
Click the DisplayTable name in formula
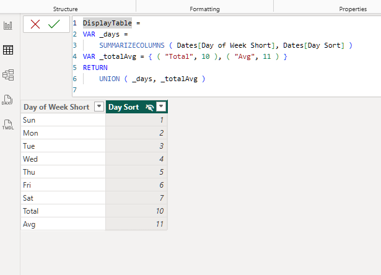(x=107, y=23)
